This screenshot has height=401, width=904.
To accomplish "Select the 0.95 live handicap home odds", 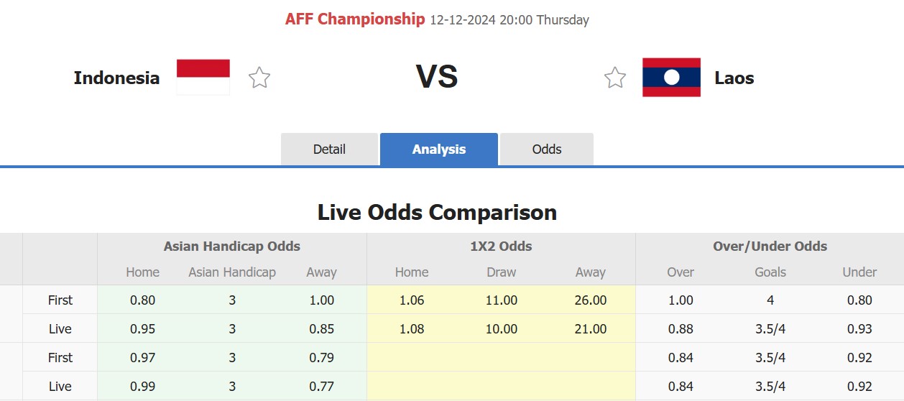I will click(143, 329).
